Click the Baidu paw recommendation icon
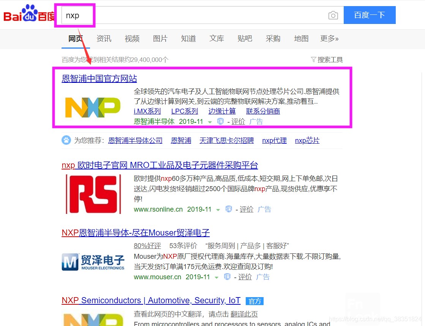 [66, 140]
